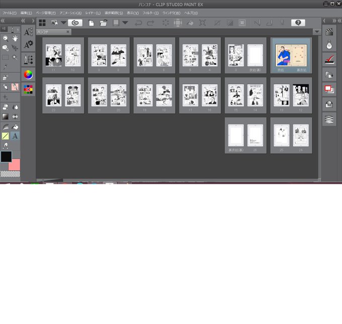
Task: Select the Gradient tool
Action: pos(6,117)
